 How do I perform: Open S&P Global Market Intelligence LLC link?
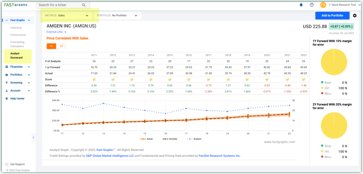[110, 156]
